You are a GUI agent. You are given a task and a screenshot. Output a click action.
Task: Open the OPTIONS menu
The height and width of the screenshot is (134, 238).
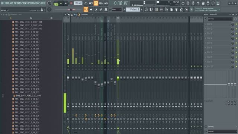click(31, 3)
